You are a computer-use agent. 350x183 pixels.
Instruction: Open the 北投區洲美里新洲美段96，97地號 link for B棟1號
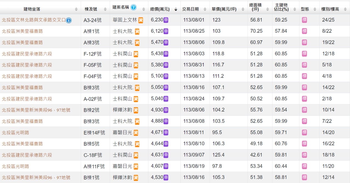36,178
